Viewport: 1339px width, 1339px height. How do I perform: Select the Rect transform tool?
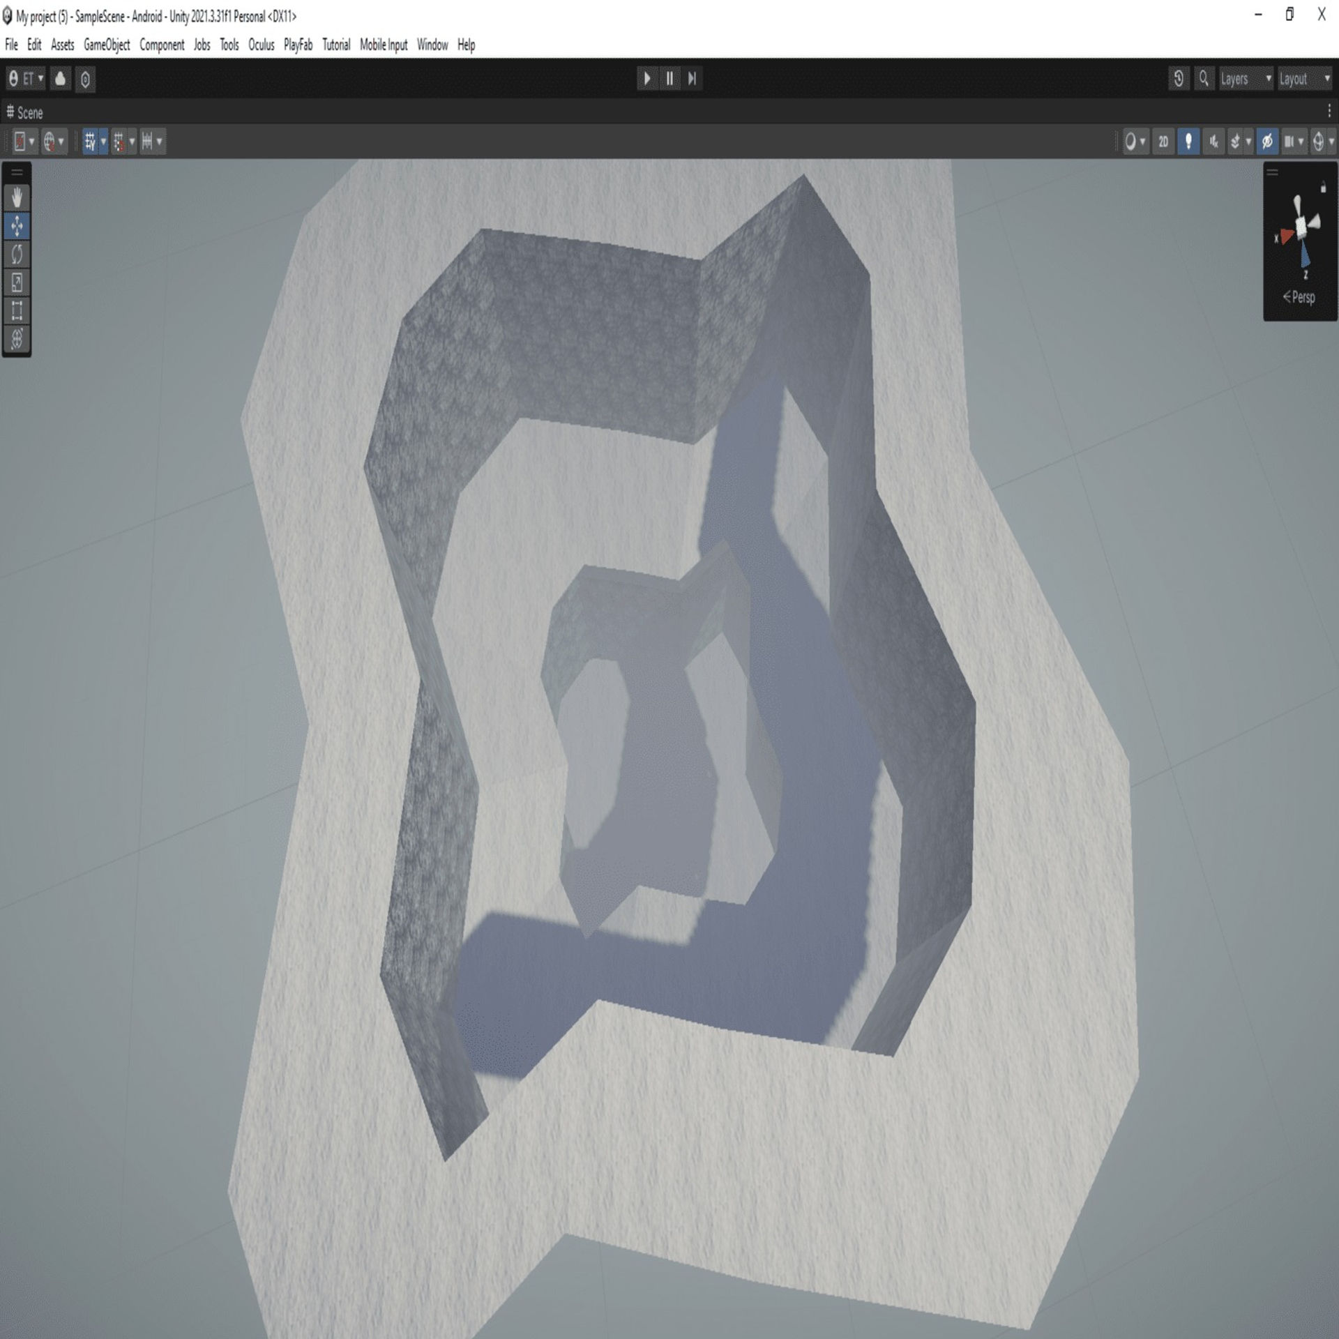(17, 310)
